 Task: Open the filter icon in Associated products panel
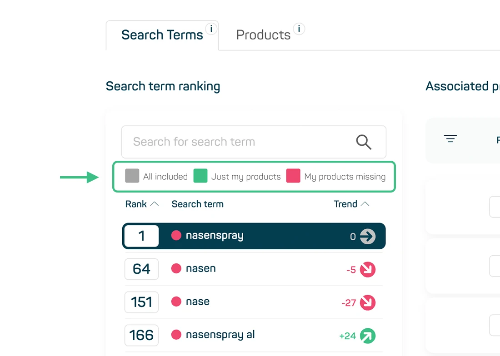(450, 139)
